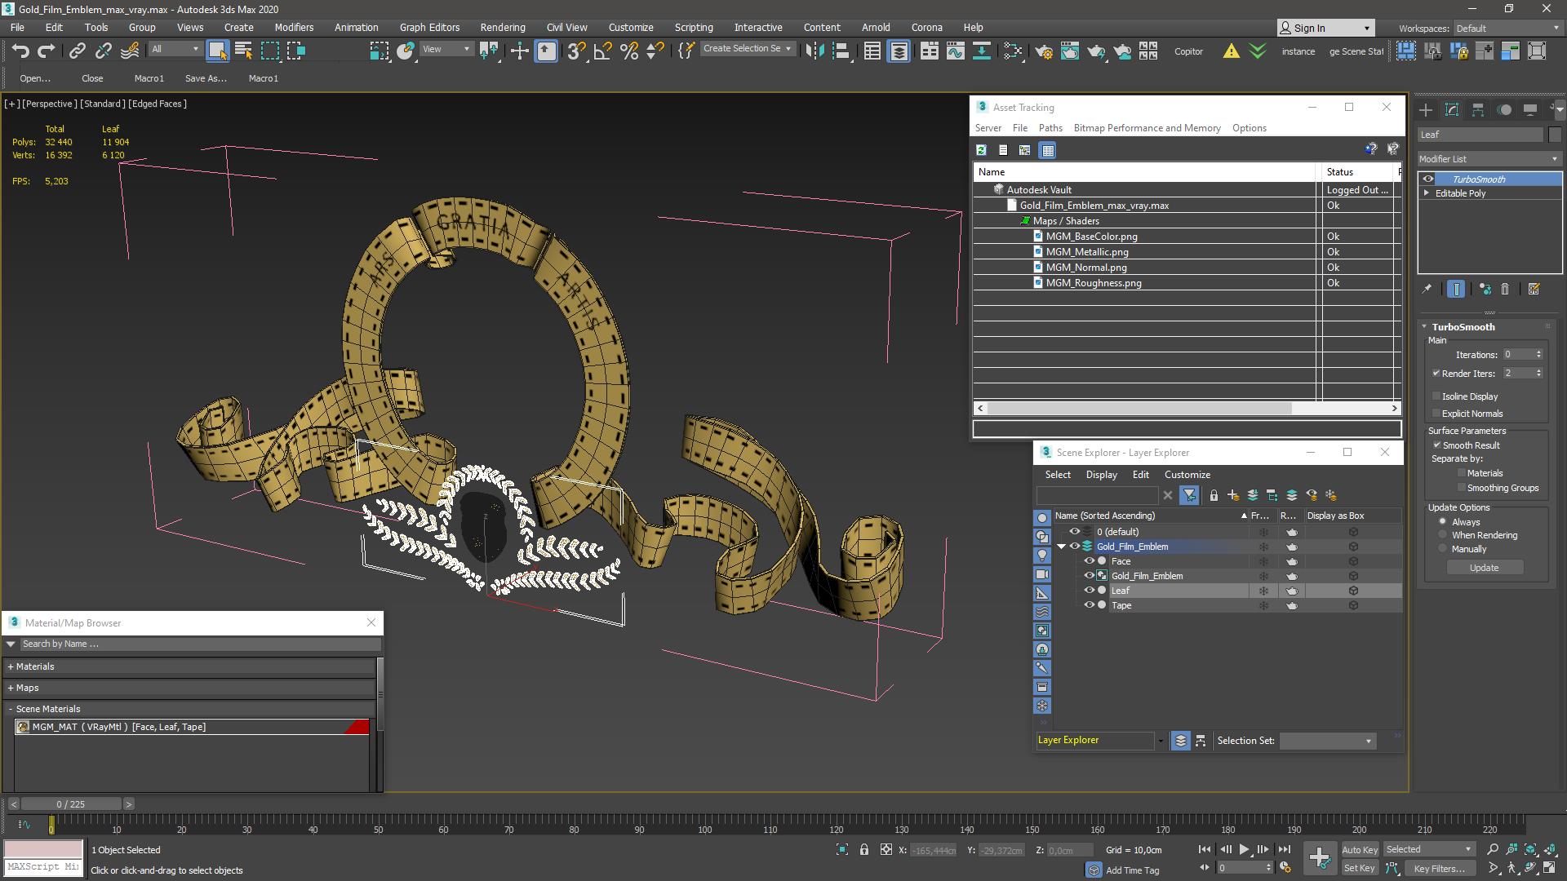Open Key Filters dialog button

click(1440, 869)
